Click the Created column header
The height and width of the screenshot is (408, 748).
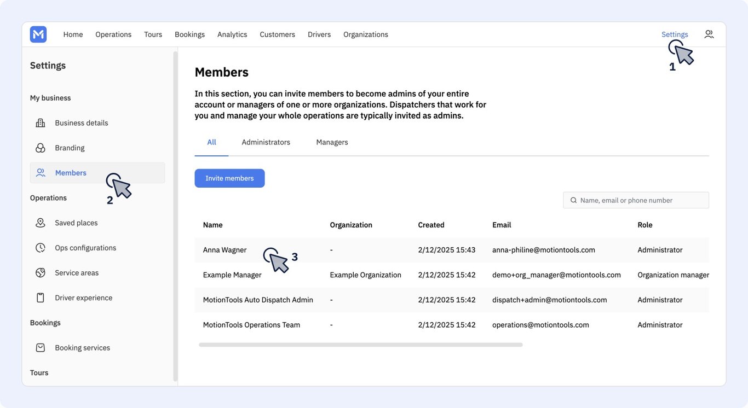click(431, 225)
